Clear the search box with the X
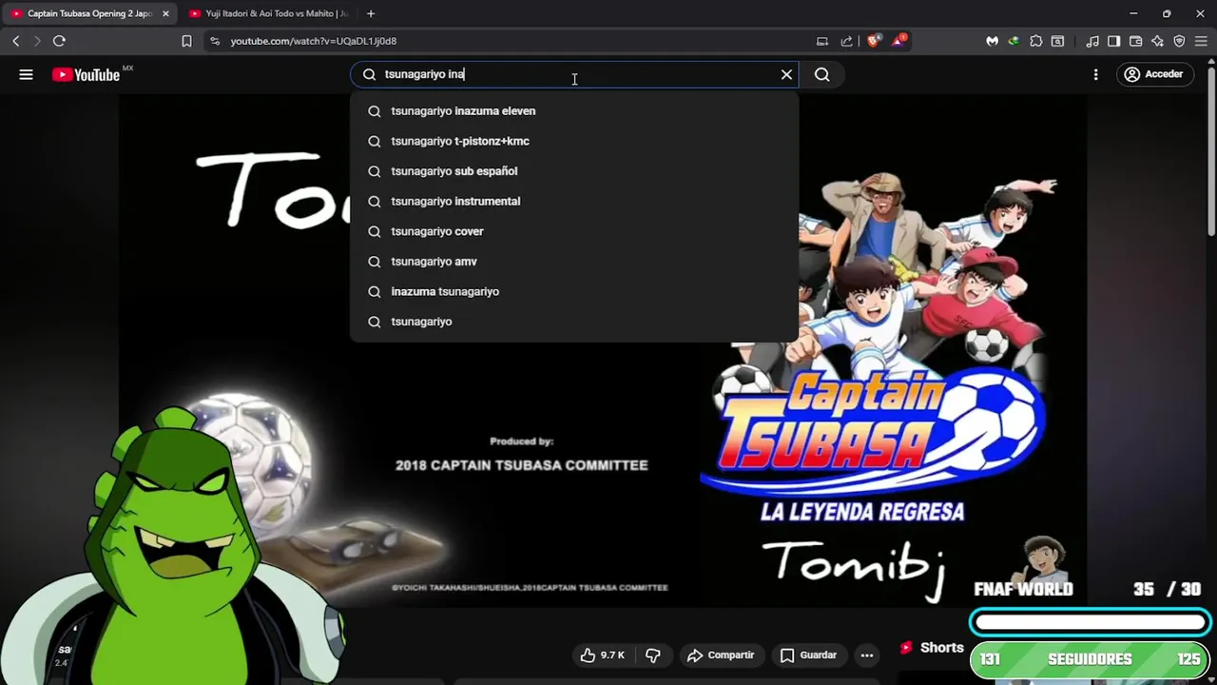Image resolution: width=1217 pixels, height=685 pixels. point(786,74)
